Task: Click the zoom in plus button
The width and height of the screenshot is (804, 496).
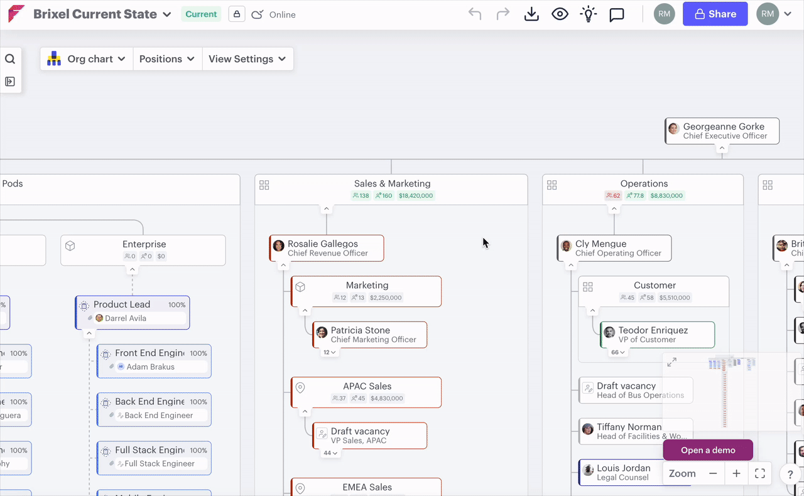Action: tap(736, 473)
